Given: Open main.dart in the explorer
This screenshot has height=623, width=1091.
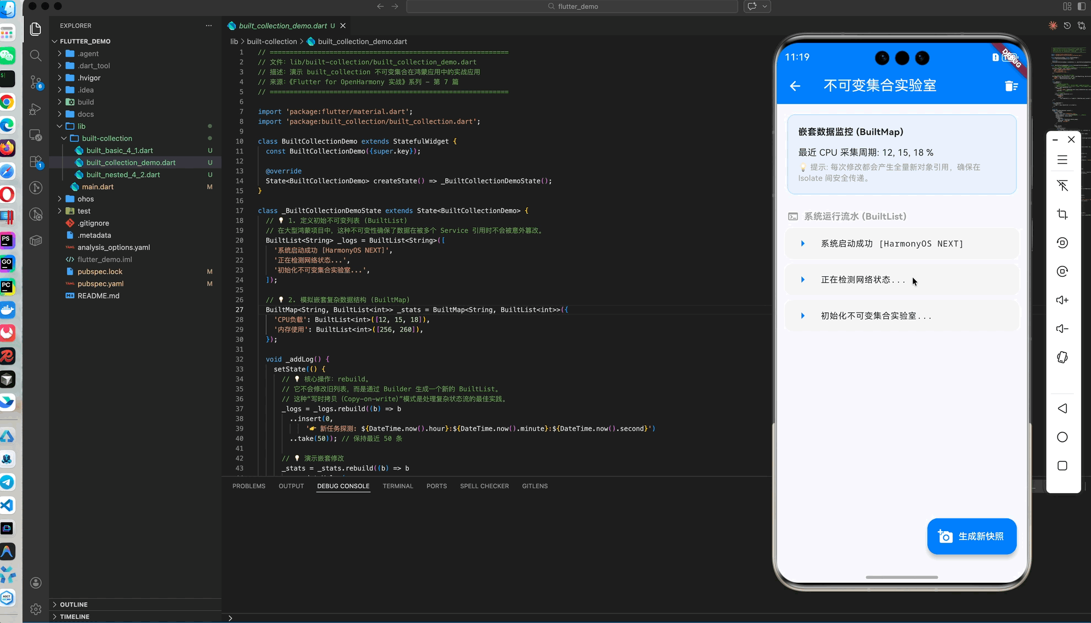Looking at the screenshot, I should click(x=98, y=187).
